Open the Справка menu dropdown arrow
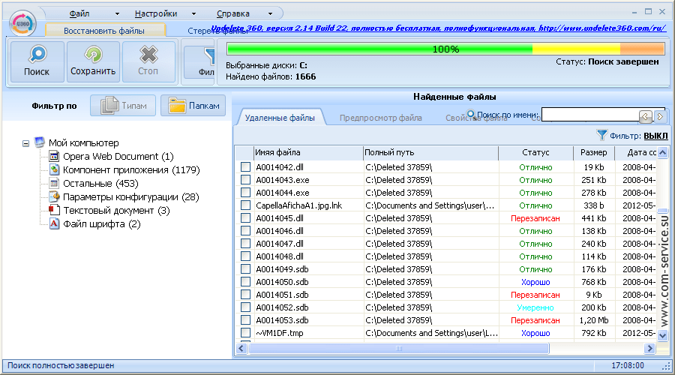The image size is (675, 375). (270, 13)
